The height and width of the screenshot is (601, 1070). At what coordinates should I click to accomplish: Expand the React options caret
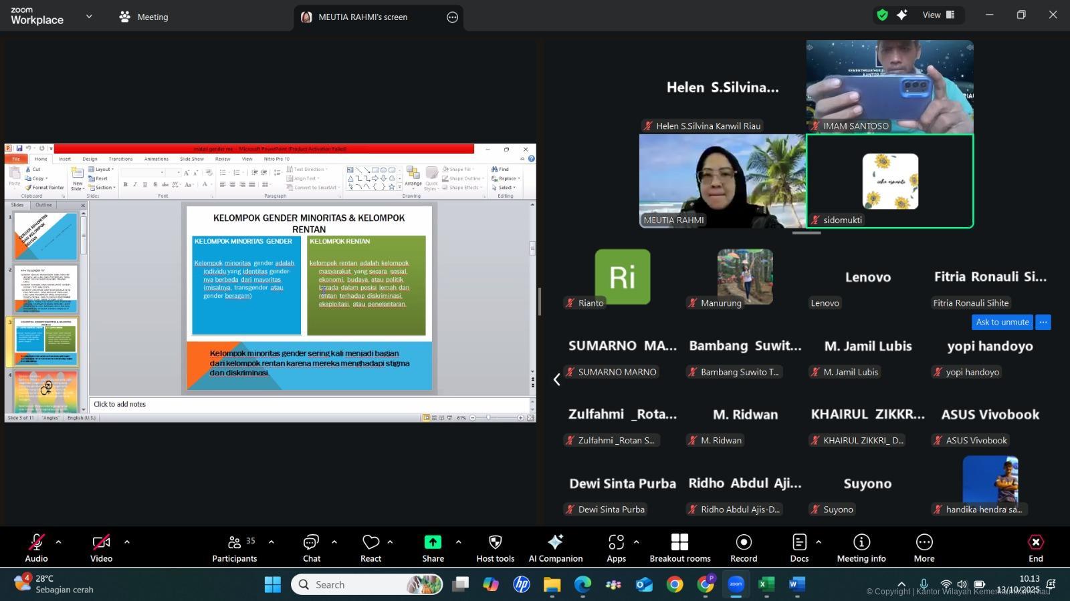point(391,542)
